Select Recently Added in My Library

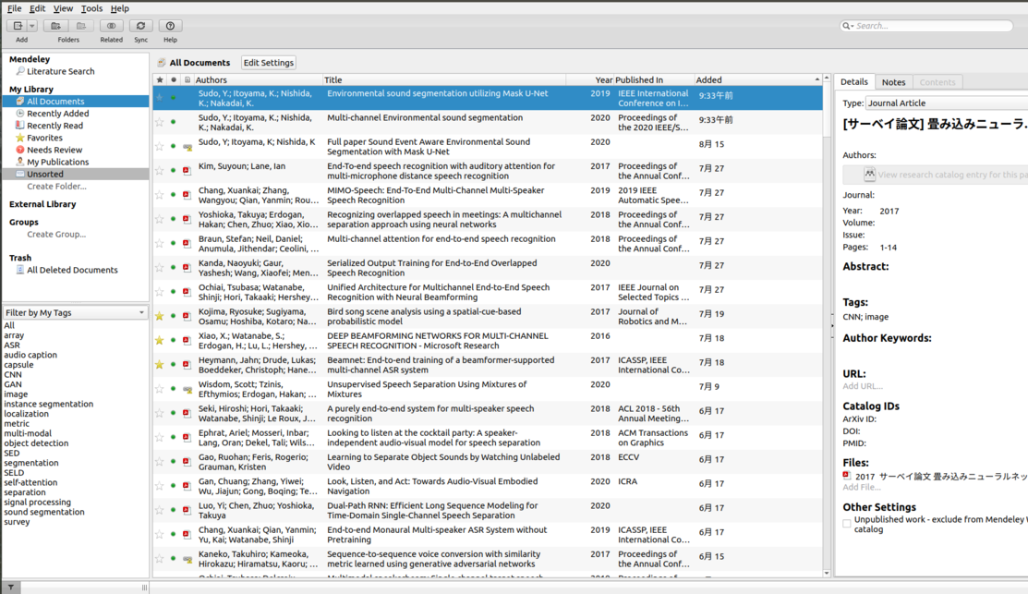pyautogui.click(x=57, y=114)
